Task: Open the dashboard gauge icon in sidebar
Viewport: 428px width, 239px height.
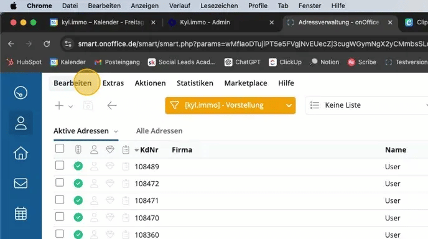Action: (21, 93)
